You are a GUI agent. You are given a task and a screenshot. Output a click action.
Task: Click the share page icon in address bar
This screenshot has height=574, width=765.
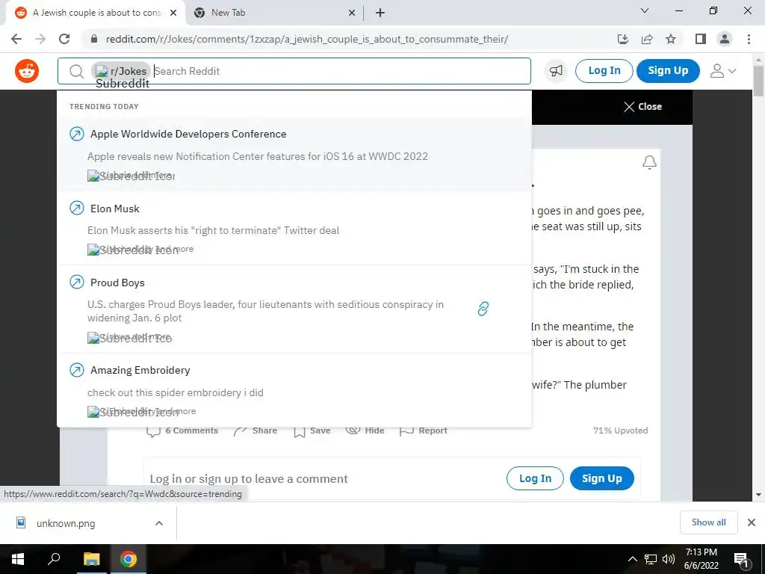pos(647,39)
